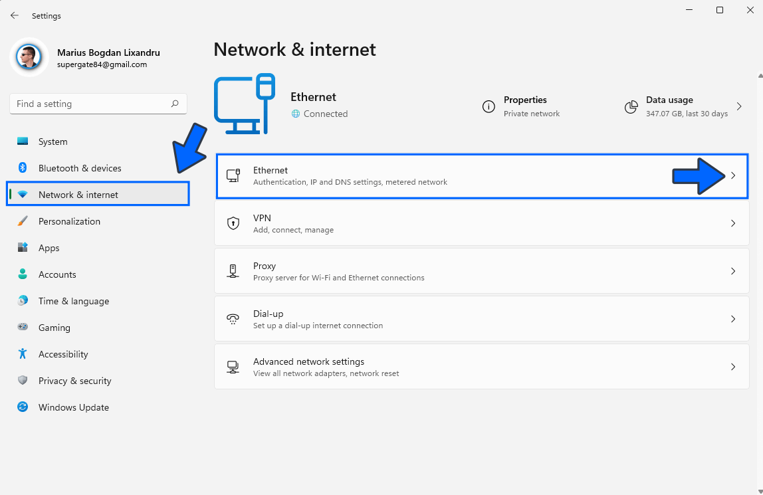
Task: Click the Properties info icon
Action: [x=489, y=106]
